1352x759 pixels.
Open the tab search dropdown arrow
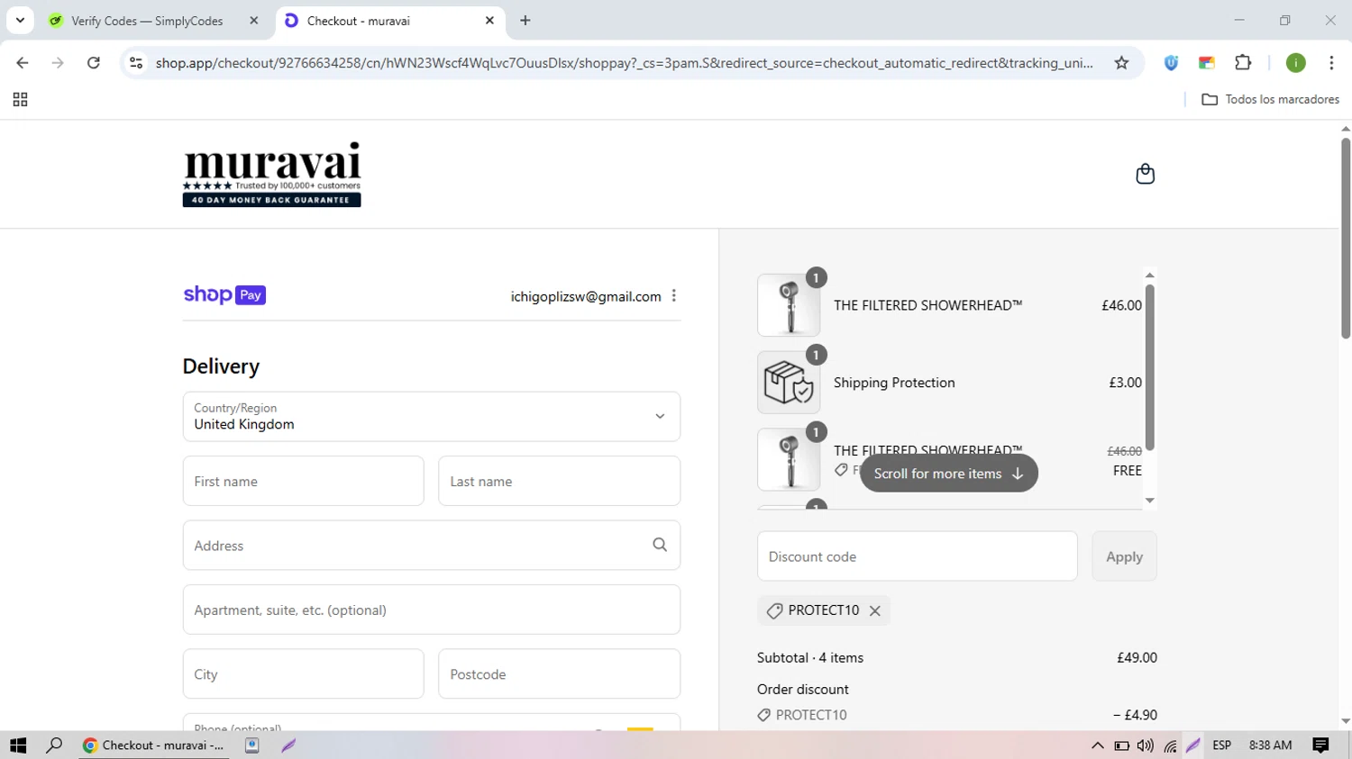[x=20, y=20]
